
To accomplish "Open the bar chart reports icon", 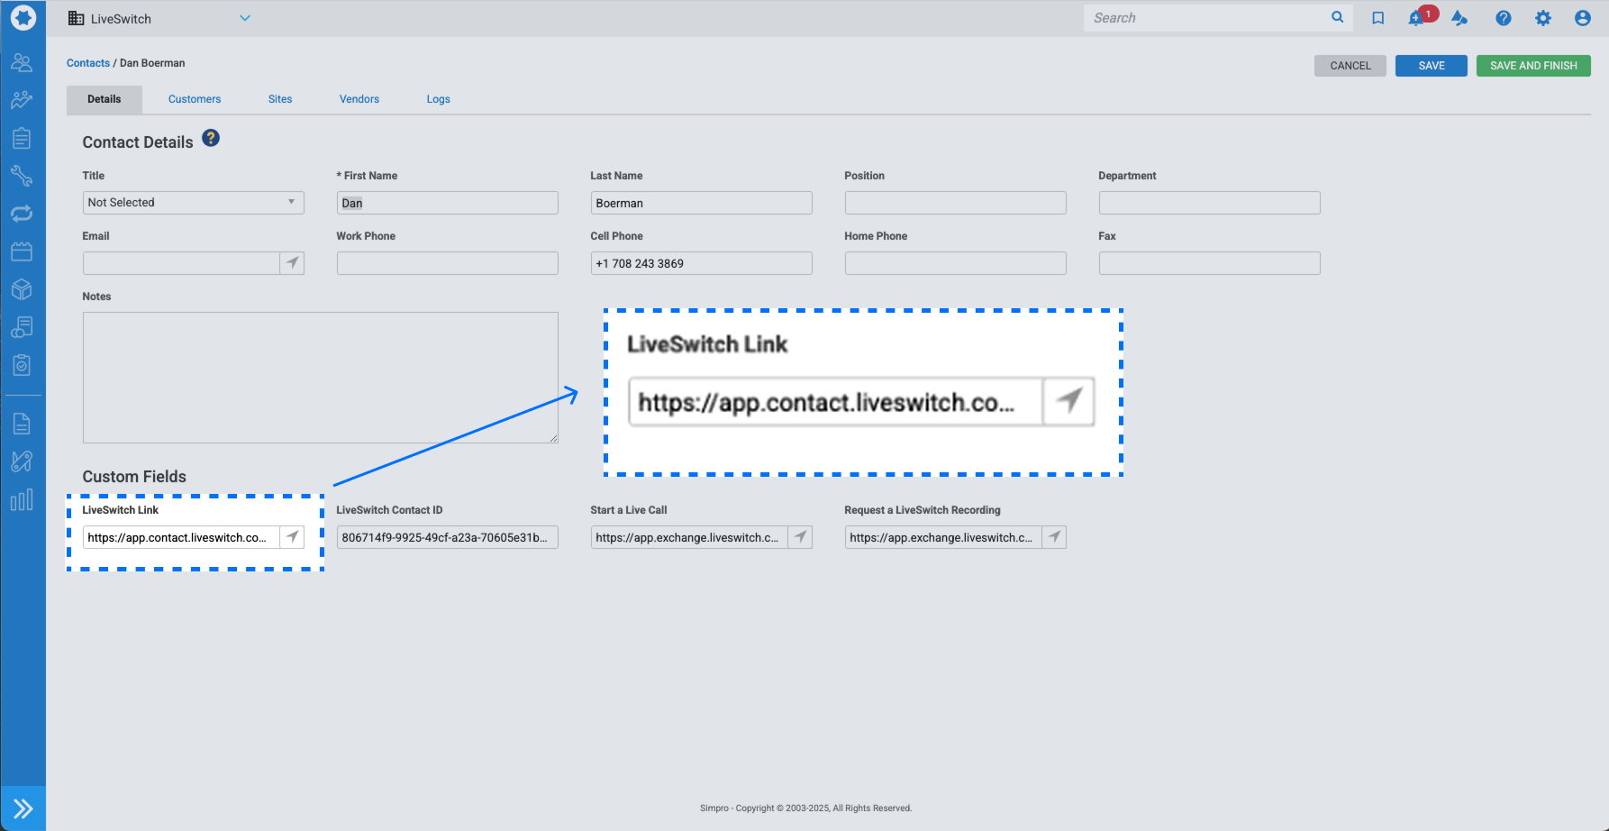I will point(22,500).
